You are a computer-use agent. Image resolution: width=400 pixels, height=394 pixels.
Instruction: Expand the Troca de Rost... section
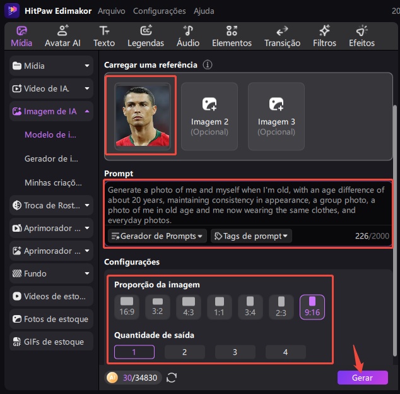pos(51,205)
